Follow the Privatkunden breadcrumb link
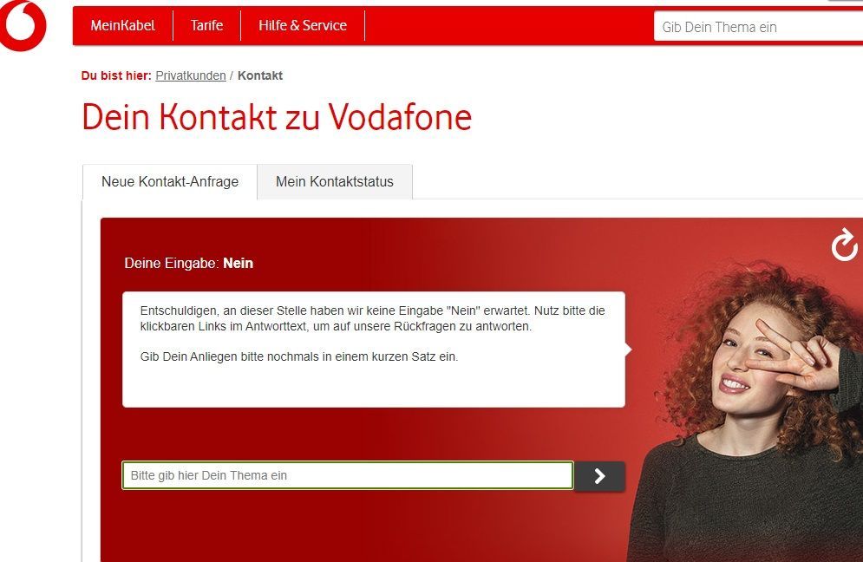This screenshot has width=863, height=562. (191, 75)
